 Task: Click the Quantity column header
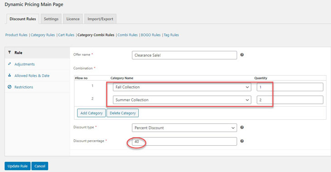click(x=261, y=78)
